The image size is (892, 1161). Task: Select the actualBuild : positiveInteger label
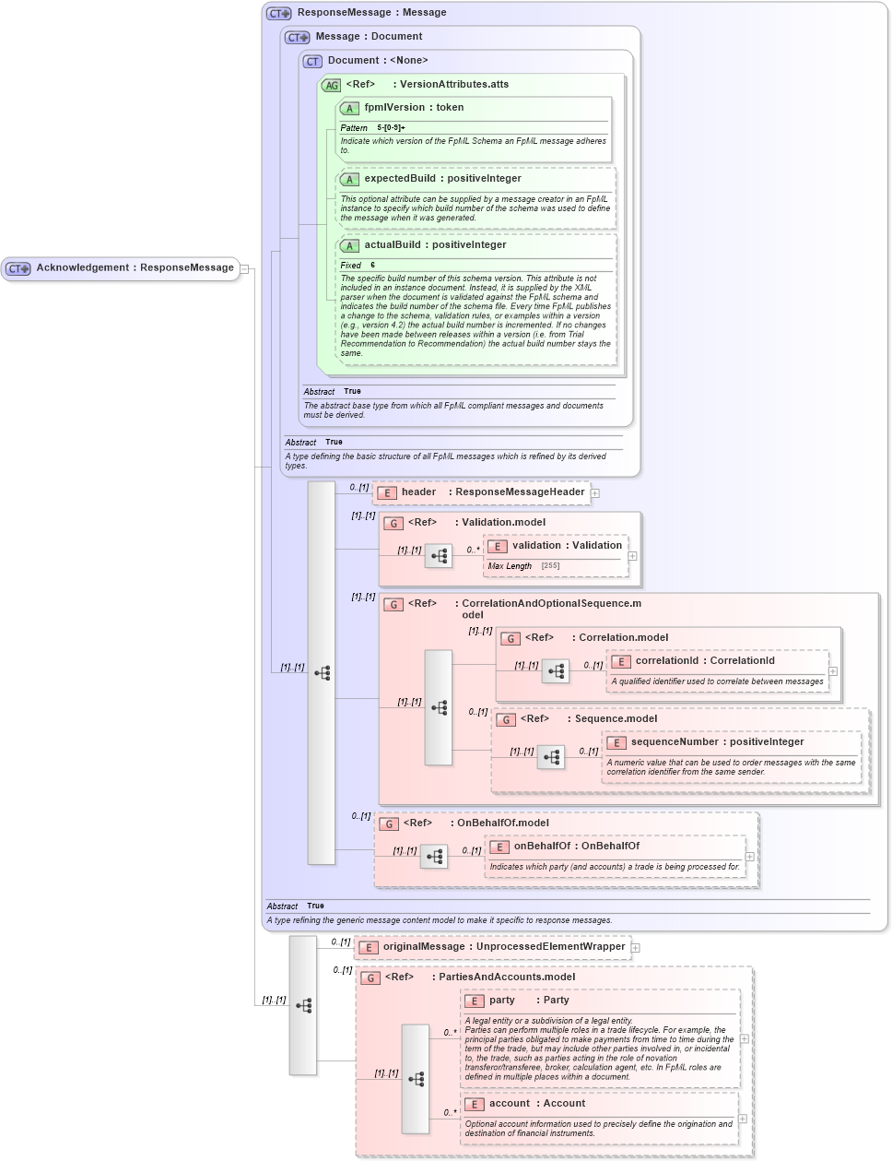(x=435, y=244)
